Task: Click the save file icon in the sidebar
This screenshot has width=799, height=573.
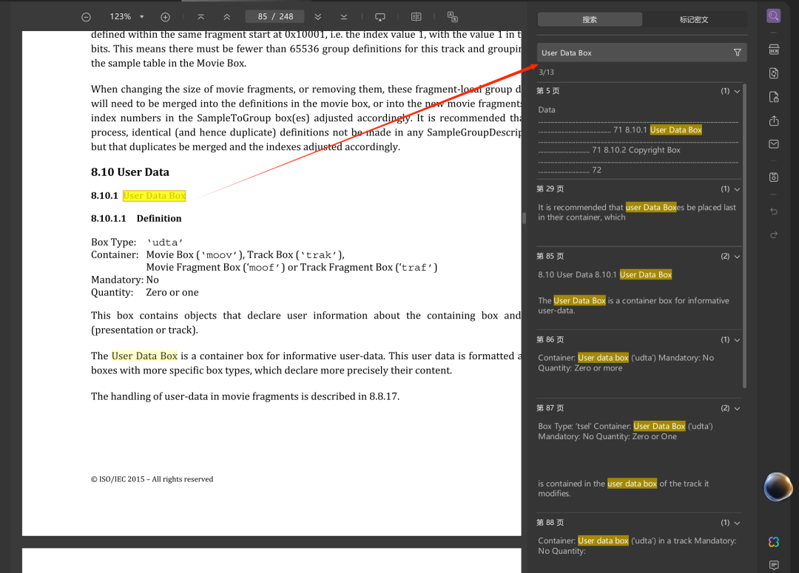Action: pos(774,177)
